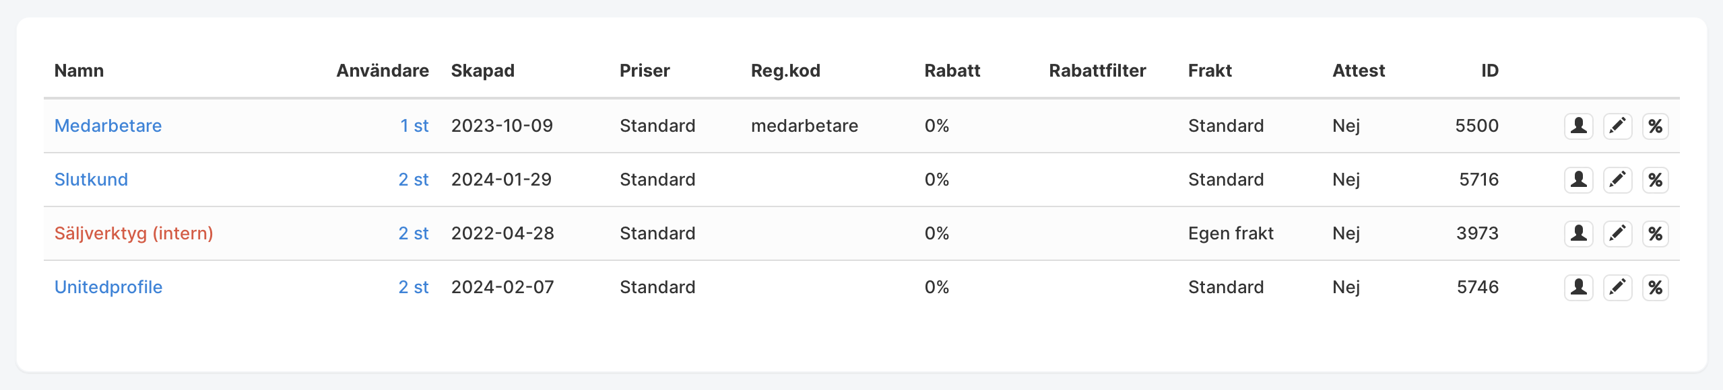Open the Unitedprofile group link

pyautogui.click(x=108, y=287)
